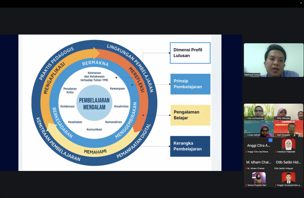Click the green indicator dot in the top-right corner
Screen dimensions: 304x198
[x=301, y=3]
